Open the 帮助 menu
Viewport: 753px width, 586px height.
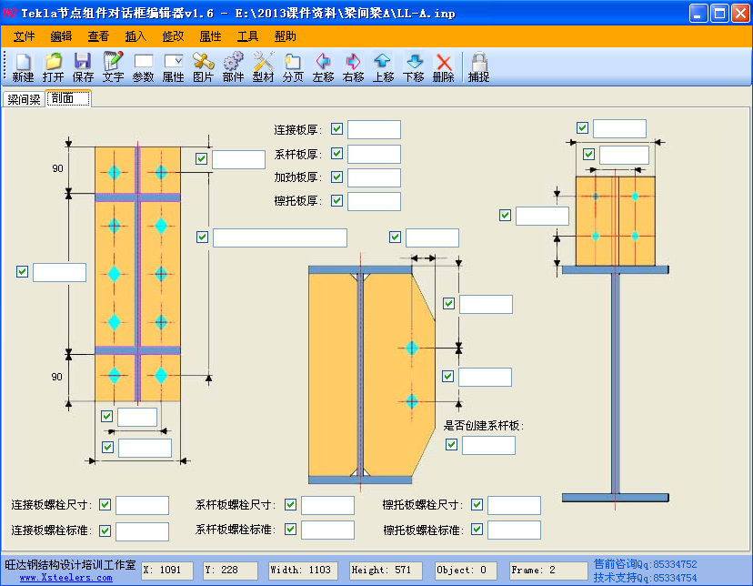click(286, 36)
